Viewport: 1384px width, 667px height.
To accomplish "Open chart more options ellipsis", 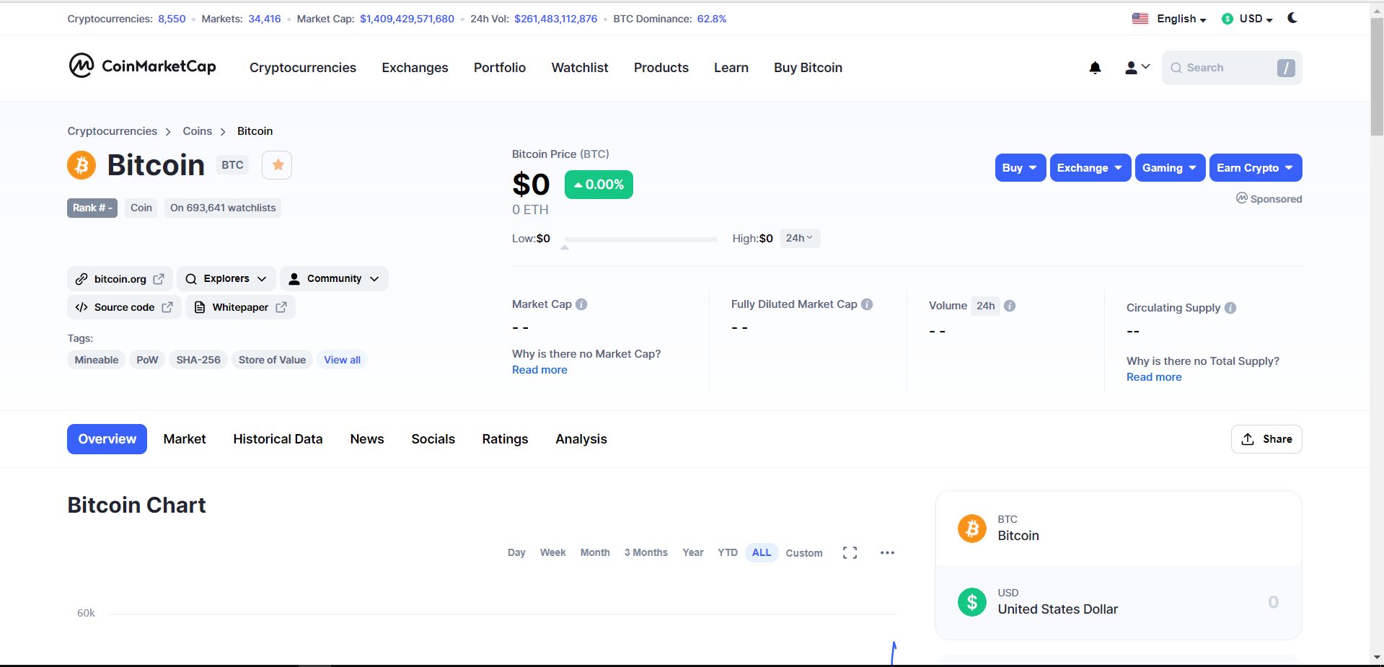I will [887, 552].
